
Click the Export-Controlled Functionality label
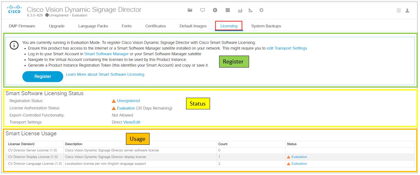[x=37, y=115]
